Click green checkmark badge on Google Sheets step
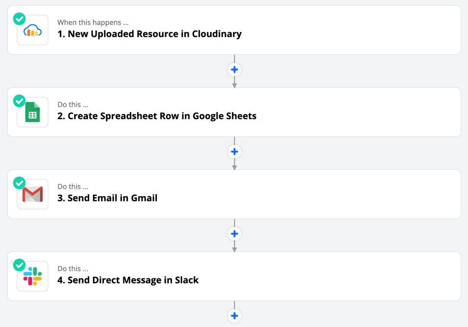468x327 pixels. tap(19, 101)
